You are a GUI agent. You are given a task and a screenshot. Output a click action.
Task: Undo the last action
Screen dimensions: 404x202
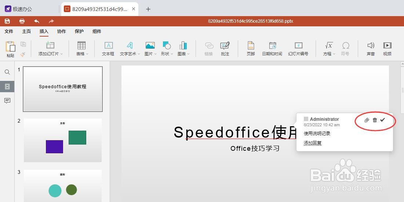coord(37,21)
